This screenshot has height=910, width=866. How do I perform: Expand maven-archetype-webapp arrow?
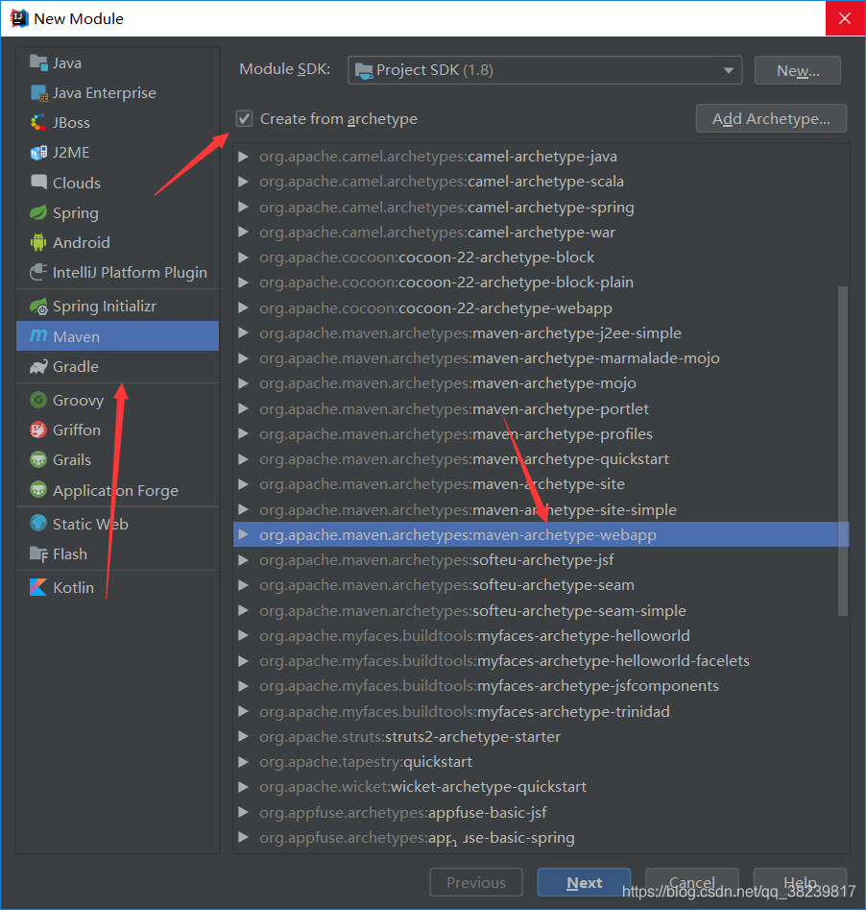pos(244,534)
